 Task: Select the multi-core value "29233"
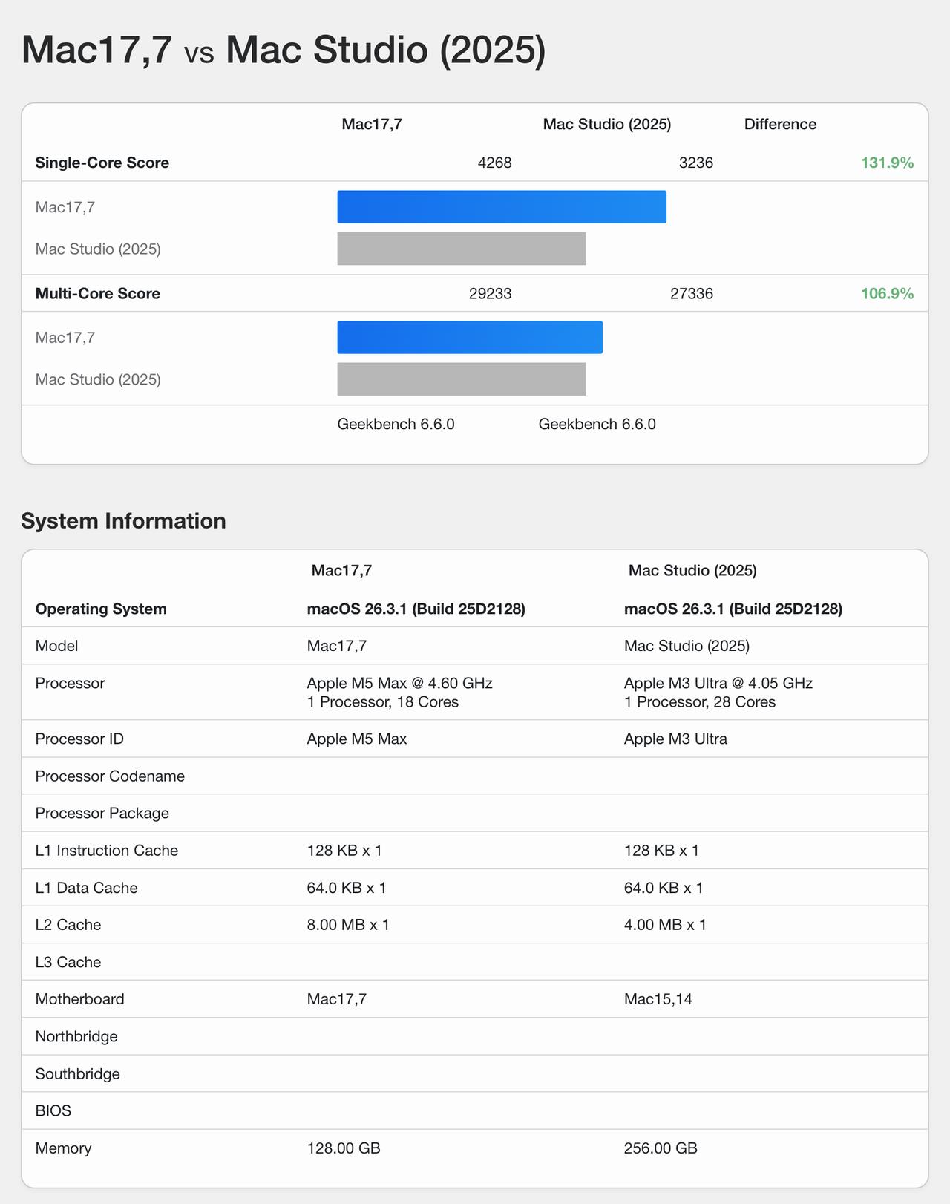(491, 293)
